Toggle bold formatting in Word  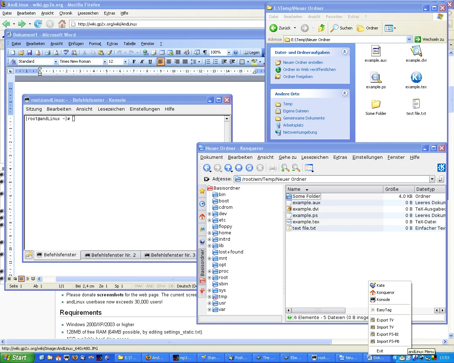(134, 62)
